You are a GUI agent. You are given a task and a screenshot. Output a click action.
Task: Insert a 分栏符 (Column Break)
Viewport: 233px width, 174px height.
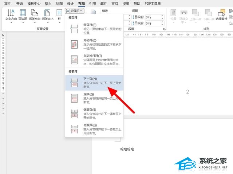(94, 44)
